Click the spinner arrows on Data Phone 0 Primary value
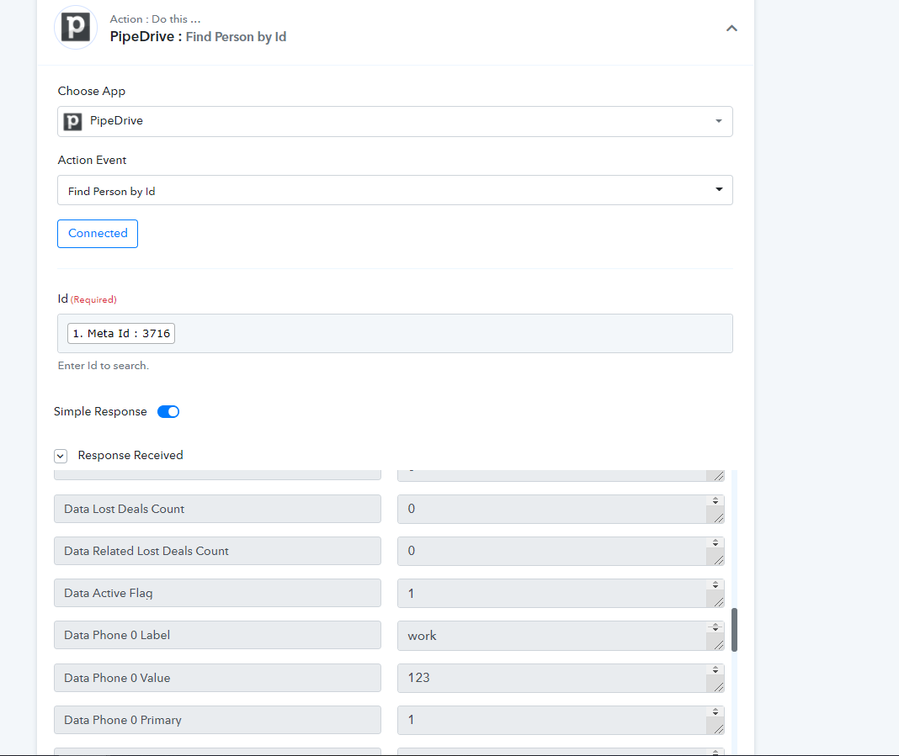Viewport: 899px width, 756px height. pos(715,711)
